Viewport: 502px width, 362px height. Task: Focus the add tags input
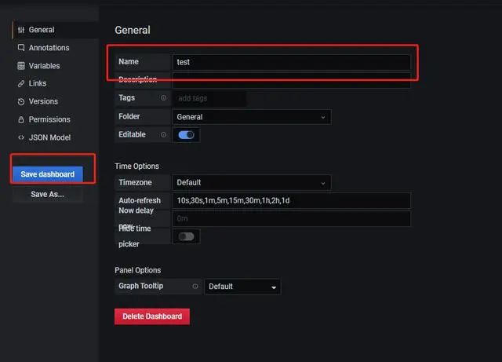click(x=209, y=98)
